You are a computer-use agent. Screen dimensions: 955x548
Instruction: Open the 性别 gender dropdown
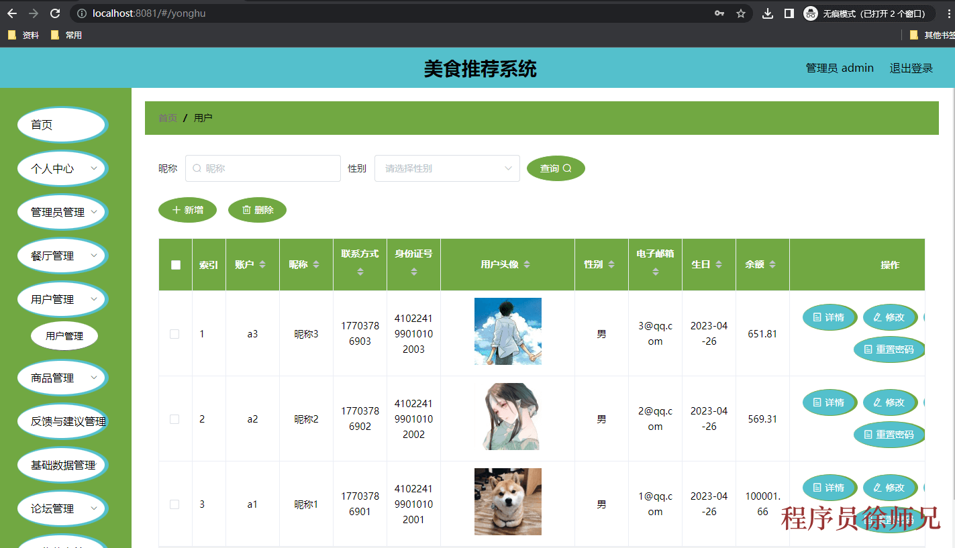447,168
